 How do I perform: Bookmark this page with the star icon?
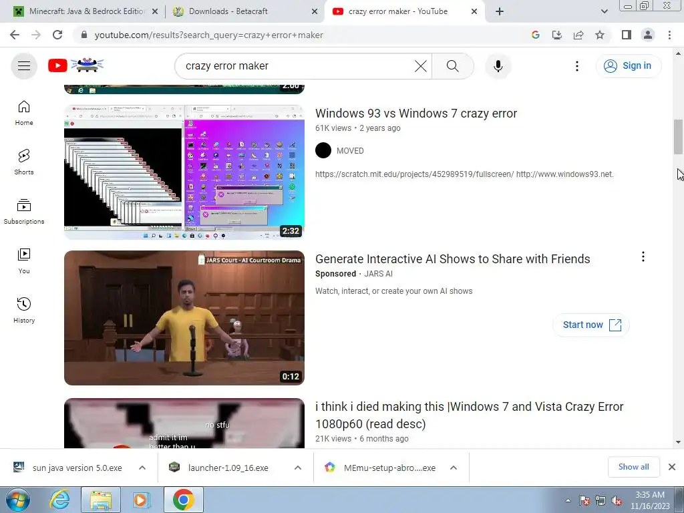point(600,35)
